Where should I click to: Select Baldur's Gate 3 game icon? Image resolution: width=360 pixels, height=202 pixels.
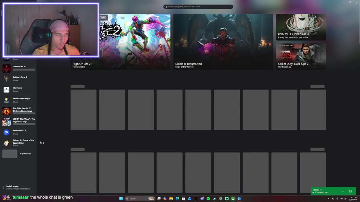[x=6, y=79]
